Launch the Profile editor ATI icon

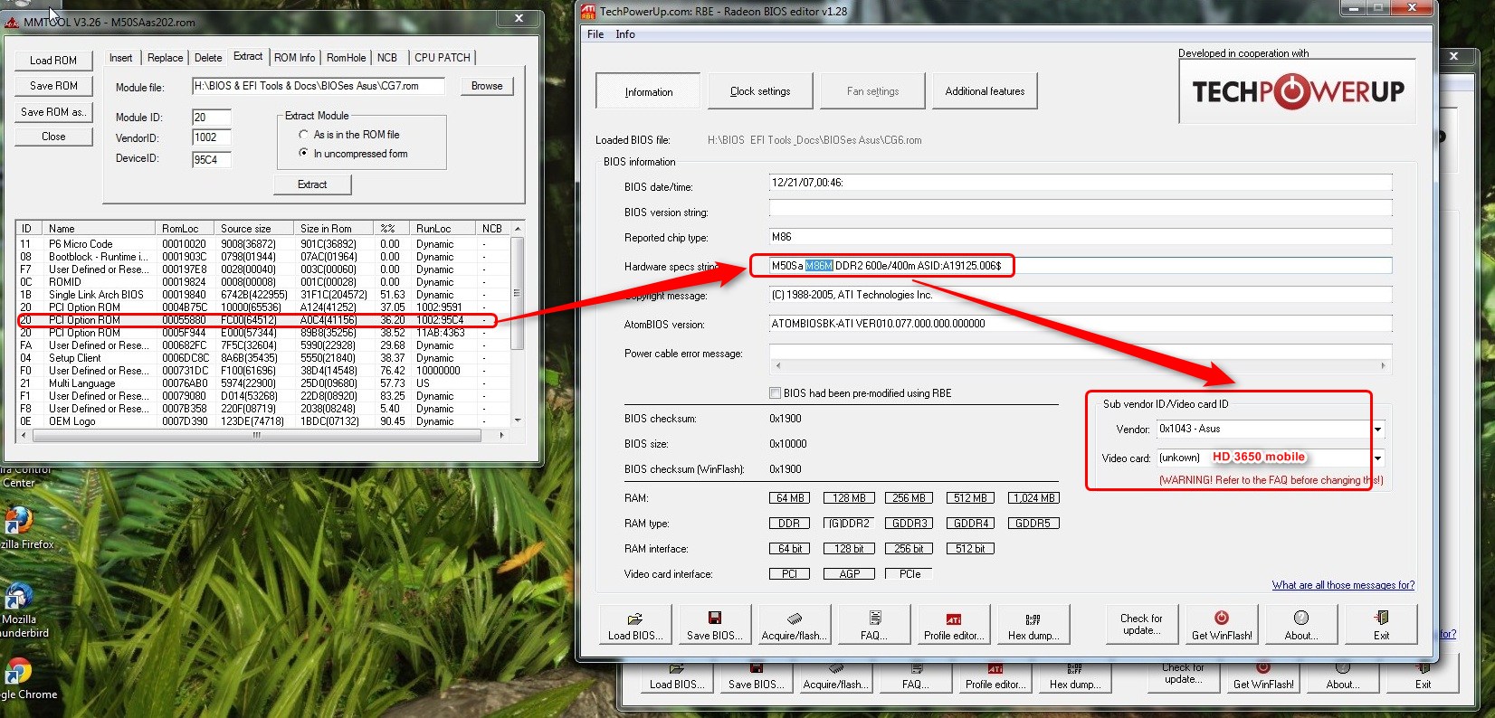click(953, 619)
